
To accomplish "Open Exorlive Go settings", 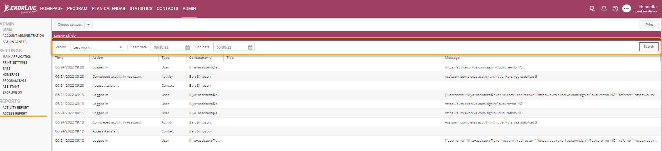I will (x=12, y=93).
